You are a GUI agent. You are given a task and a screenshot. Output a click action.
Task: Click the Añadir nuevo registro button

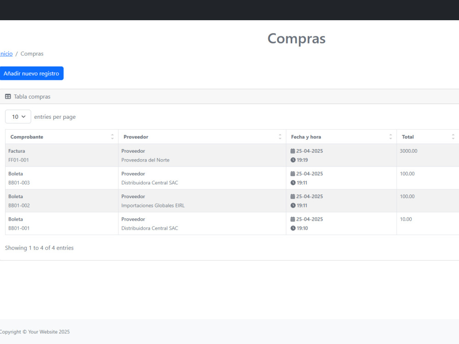coord(31,73)
